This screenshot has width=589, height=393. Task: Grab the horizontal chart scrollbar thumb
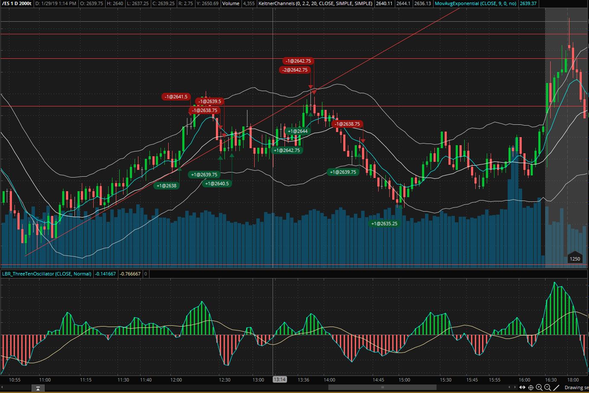382,387
